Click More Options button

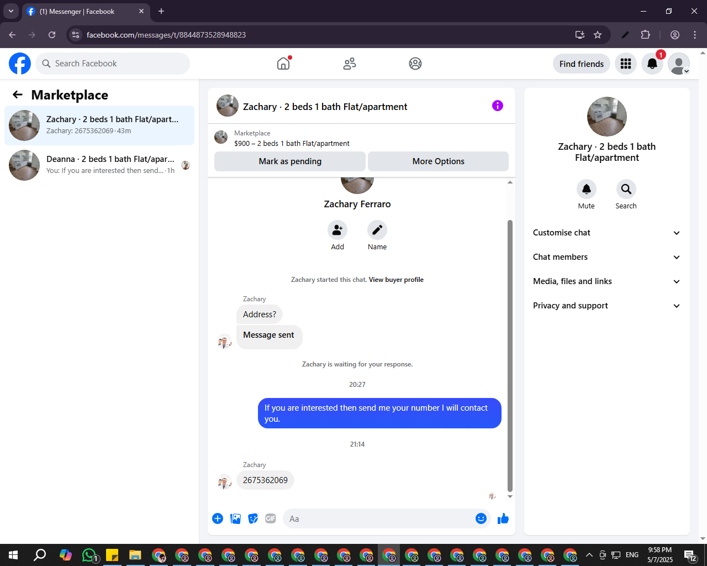(438, 161)
